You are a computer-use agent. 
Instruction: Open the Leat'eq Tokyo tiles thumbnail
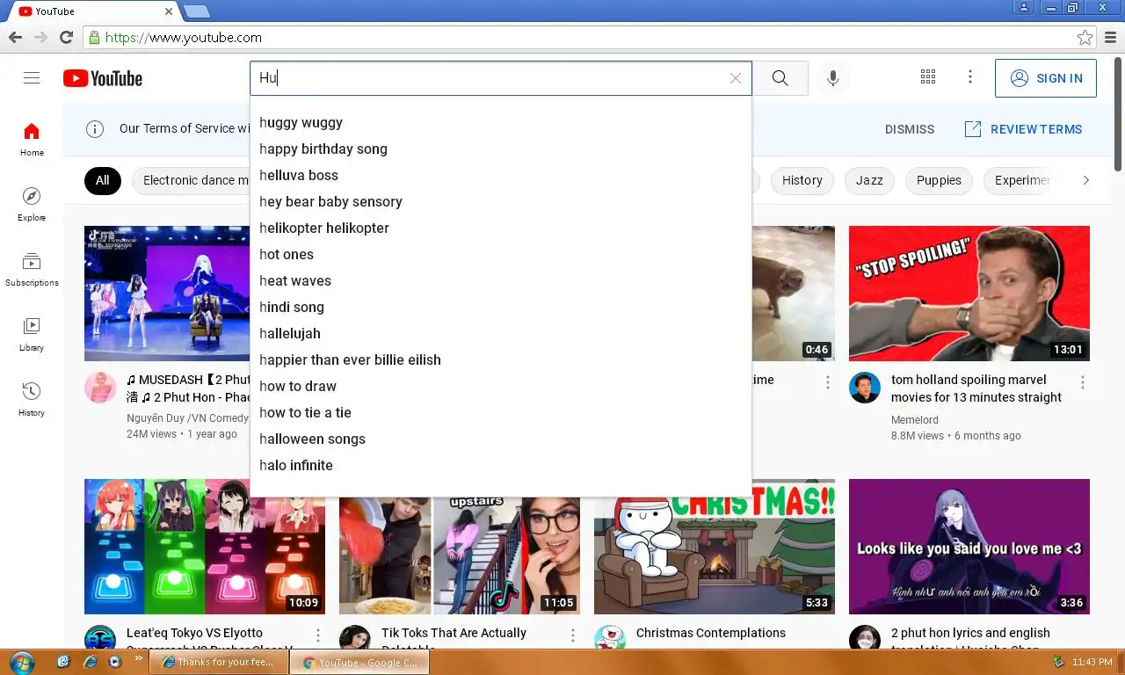click(x=205, y=547)
